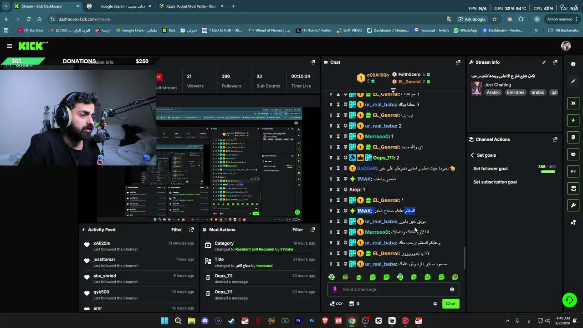Toggle the broadcast signal icon in sidebar
The height and width of the screenshot is (328, 583).
573,171
